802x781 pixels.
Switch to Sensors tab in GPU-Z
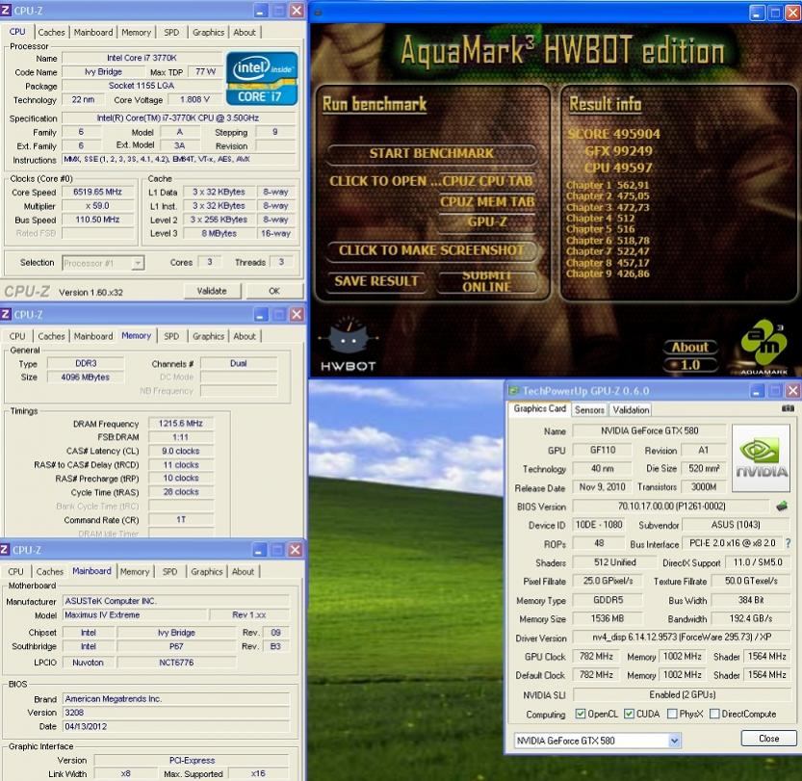coord(589,409)
